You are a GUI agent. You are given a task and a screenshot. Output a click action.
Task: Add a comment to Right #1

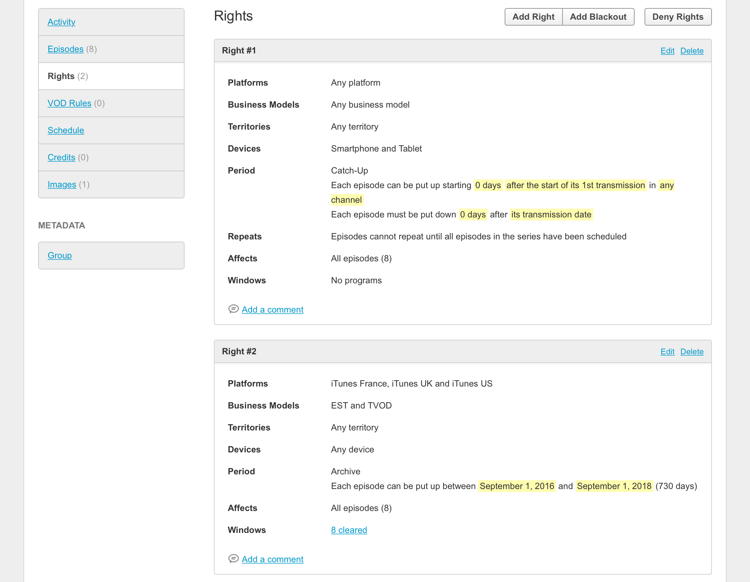(x=272, y=310)
